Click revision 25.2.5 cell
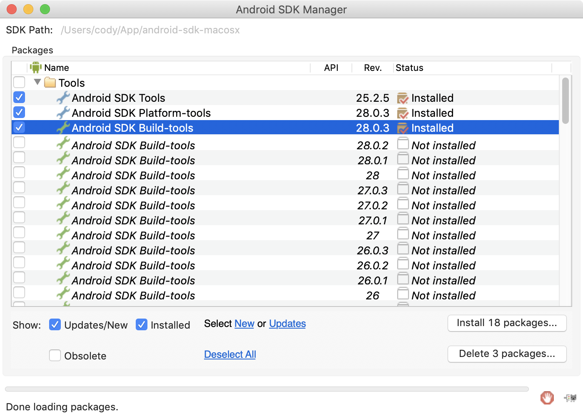The image size is (583, 417). [x=373, y=98]
